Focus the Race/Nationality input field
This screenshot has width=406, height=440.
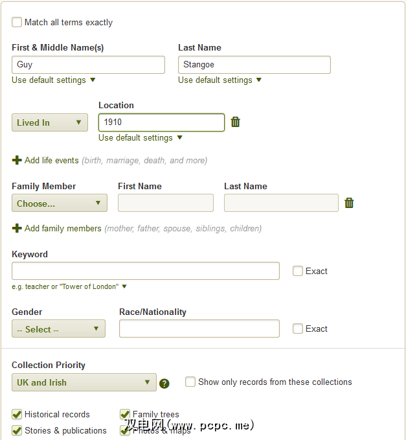199,329
